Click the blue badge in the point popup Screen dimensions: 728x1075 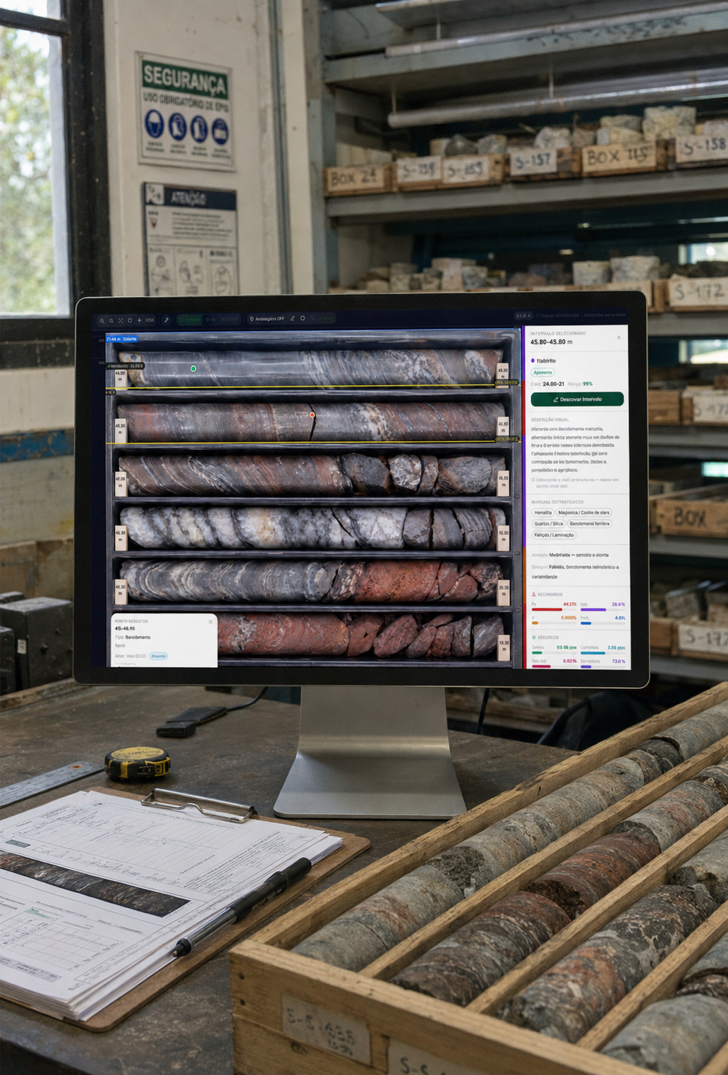(158, 656)
